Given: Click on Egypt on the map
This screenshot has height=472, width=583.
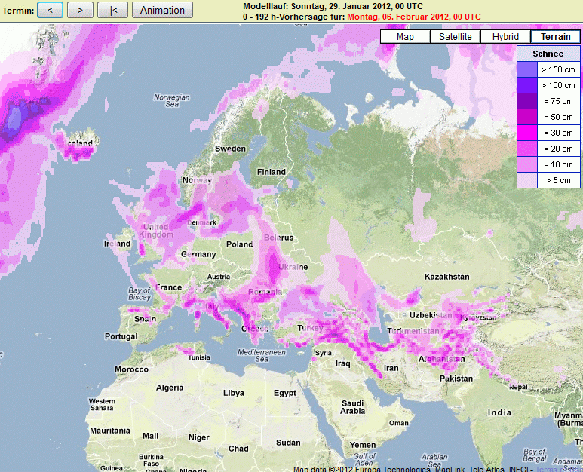Looking at the screenshot, I should point(284,393).
